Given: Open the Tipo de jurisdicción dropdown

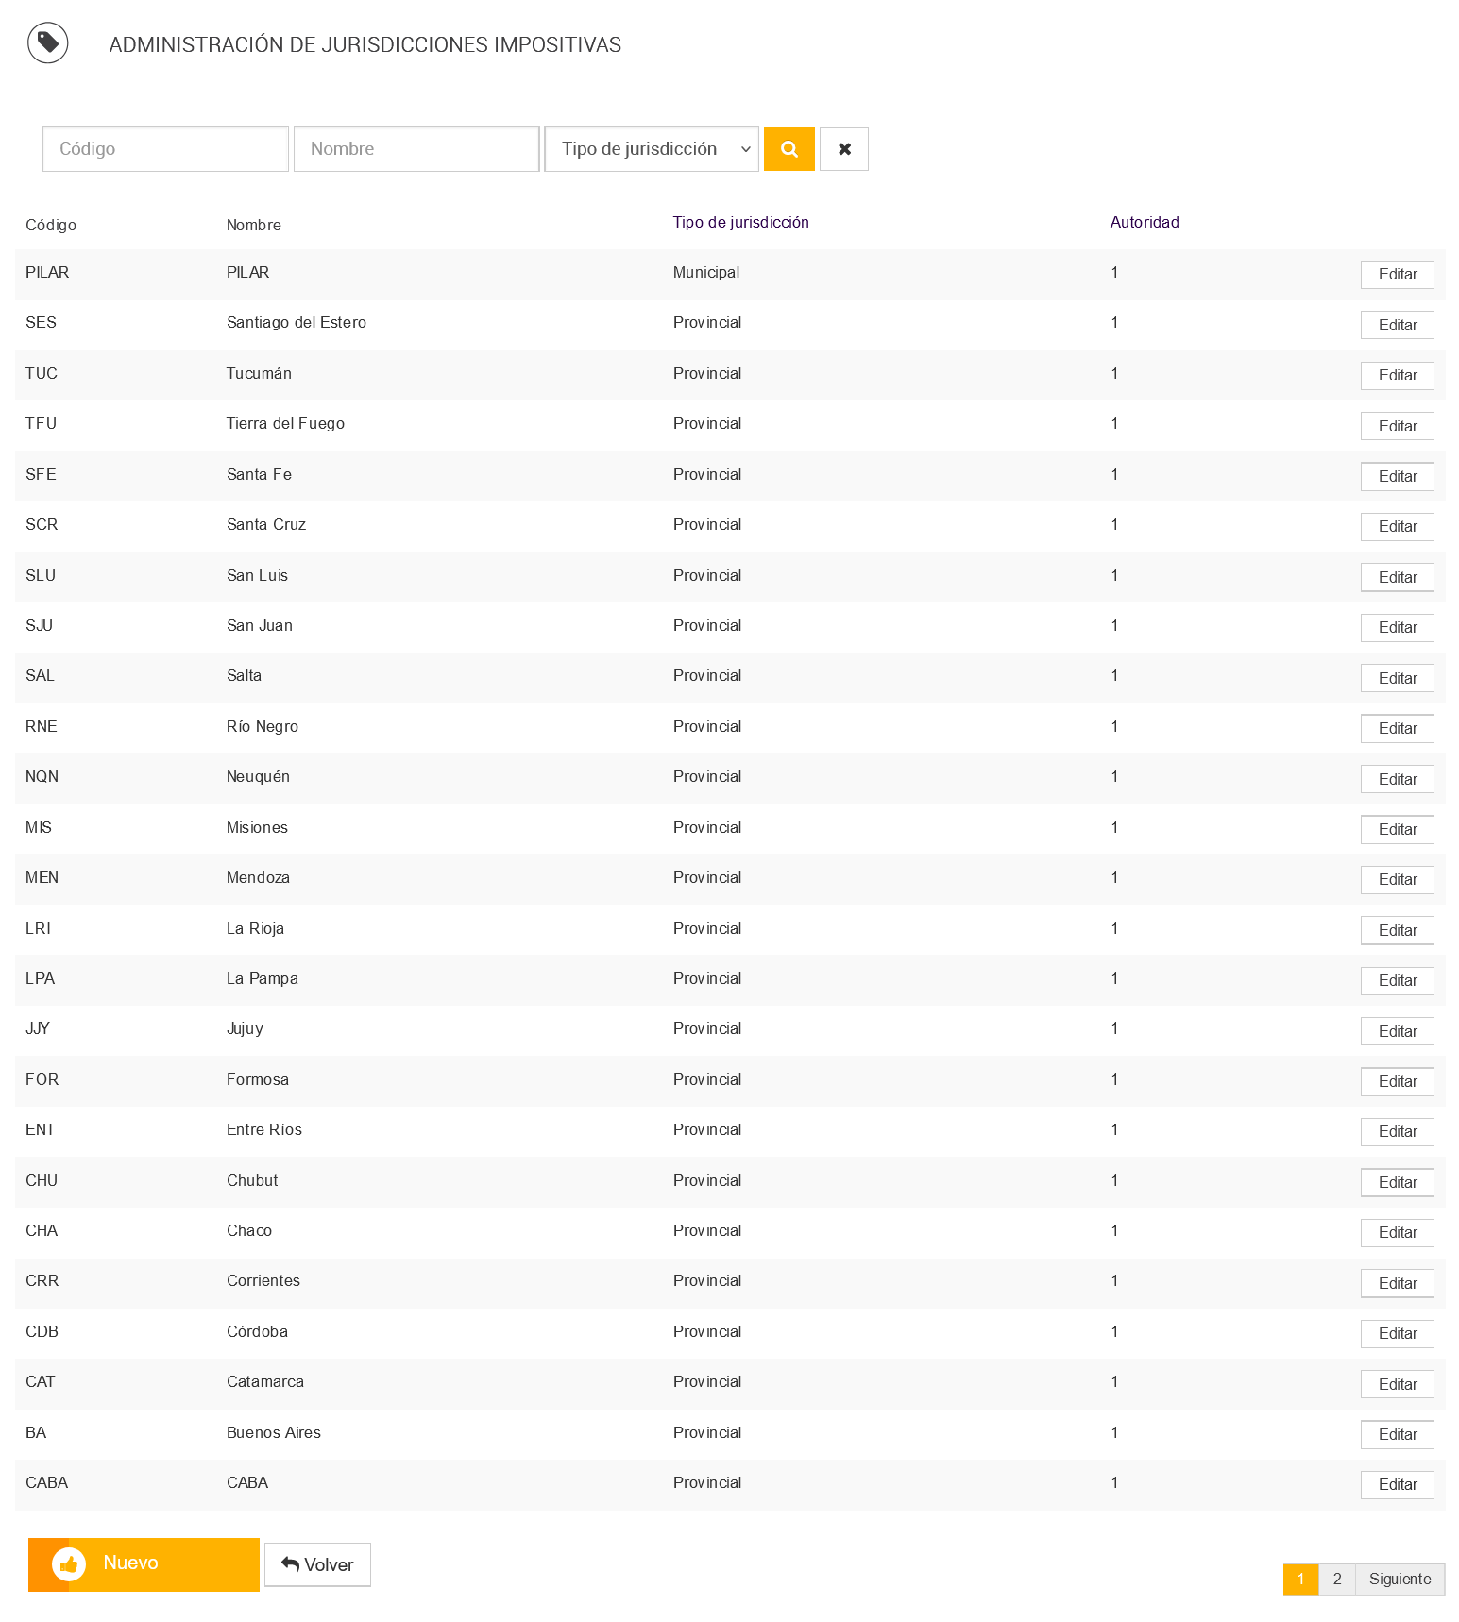Looking at the screenshot, I should [652, 149].
